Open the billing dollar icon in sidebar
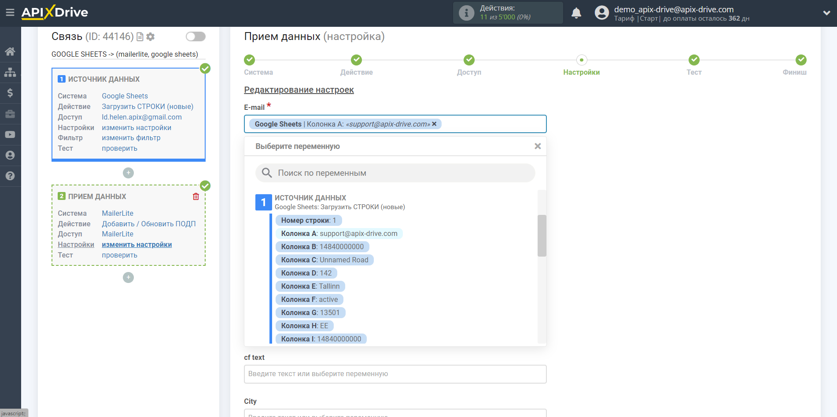The height and width of the screenshot is (417, 837). [10, 93]
